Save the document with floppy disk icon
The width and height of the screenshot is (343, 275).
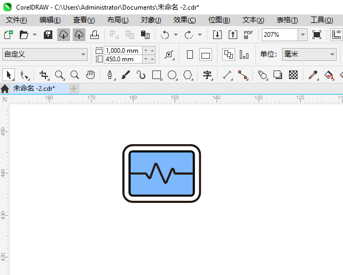(48, 35)
